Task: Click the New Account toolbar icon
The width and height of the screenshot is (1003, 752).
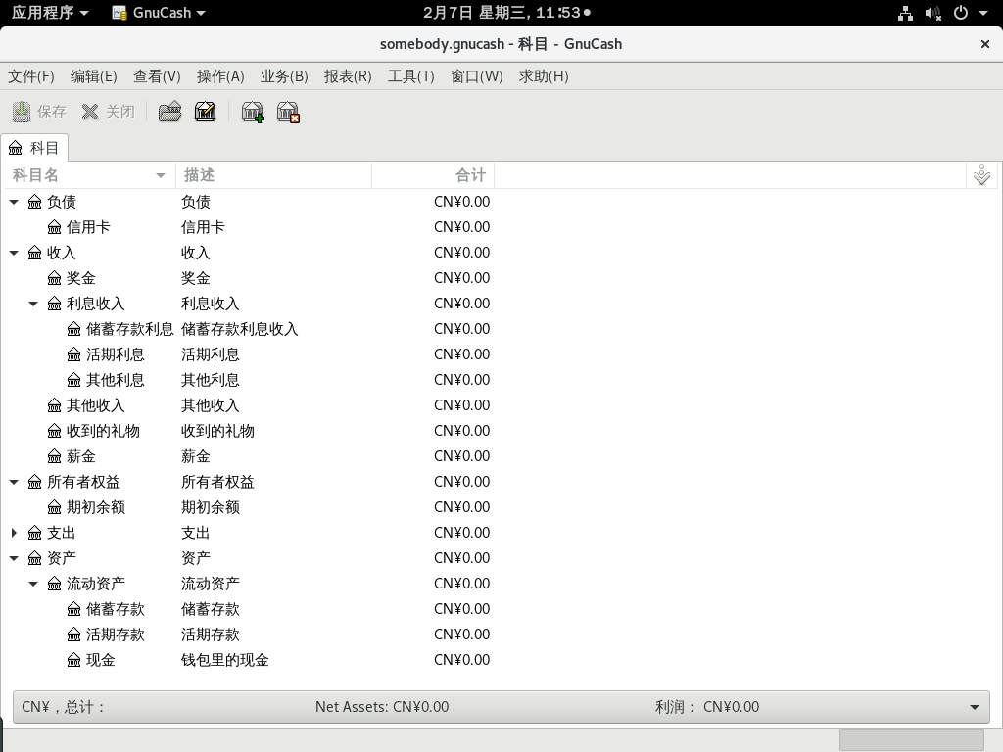Action: click(x=253, y=112)
